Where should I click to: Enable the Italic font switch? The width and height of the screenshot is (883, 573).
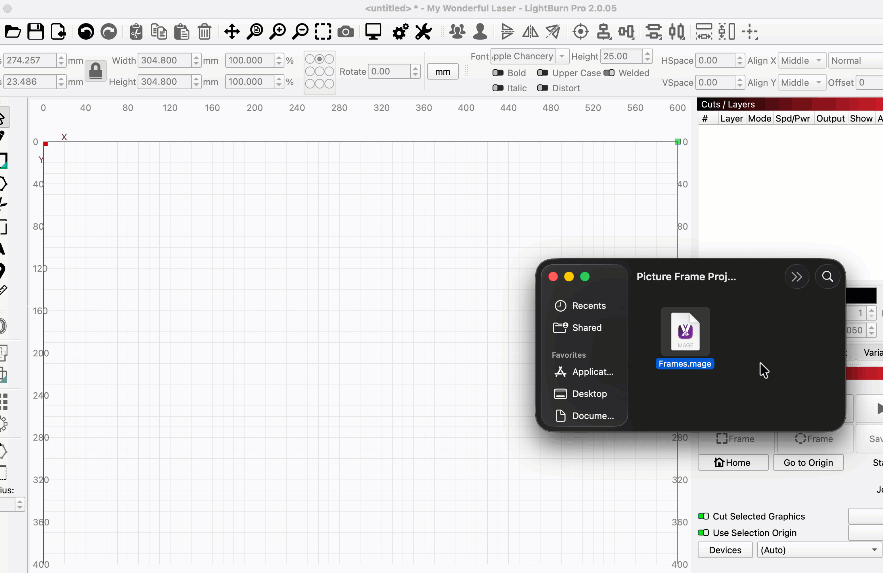[x=498, y=88]
